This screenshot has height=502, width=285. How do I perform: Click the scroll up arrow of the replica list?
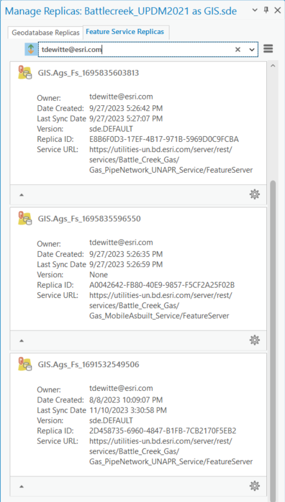coord(273,65)
